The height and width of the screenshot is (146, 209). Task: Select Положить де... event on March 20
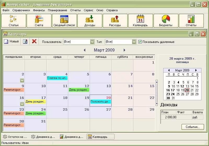[100, 102]
